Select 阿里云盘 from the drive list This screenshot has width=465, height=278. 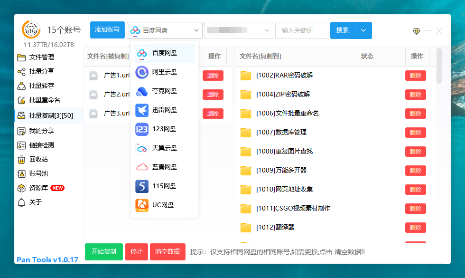tap(164, 72)
